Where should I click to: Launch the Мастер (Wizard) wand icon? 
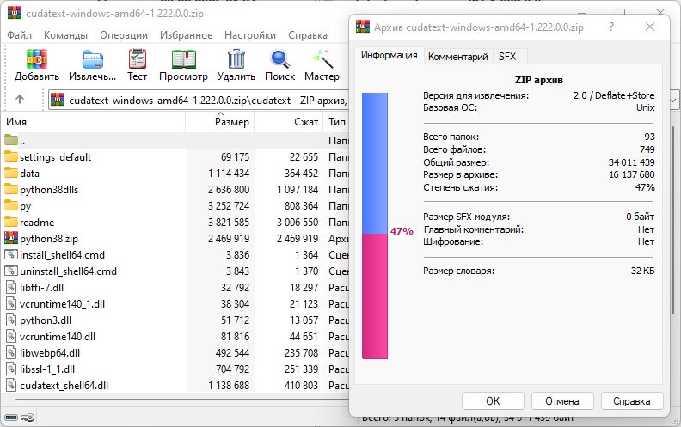(322, 59)
